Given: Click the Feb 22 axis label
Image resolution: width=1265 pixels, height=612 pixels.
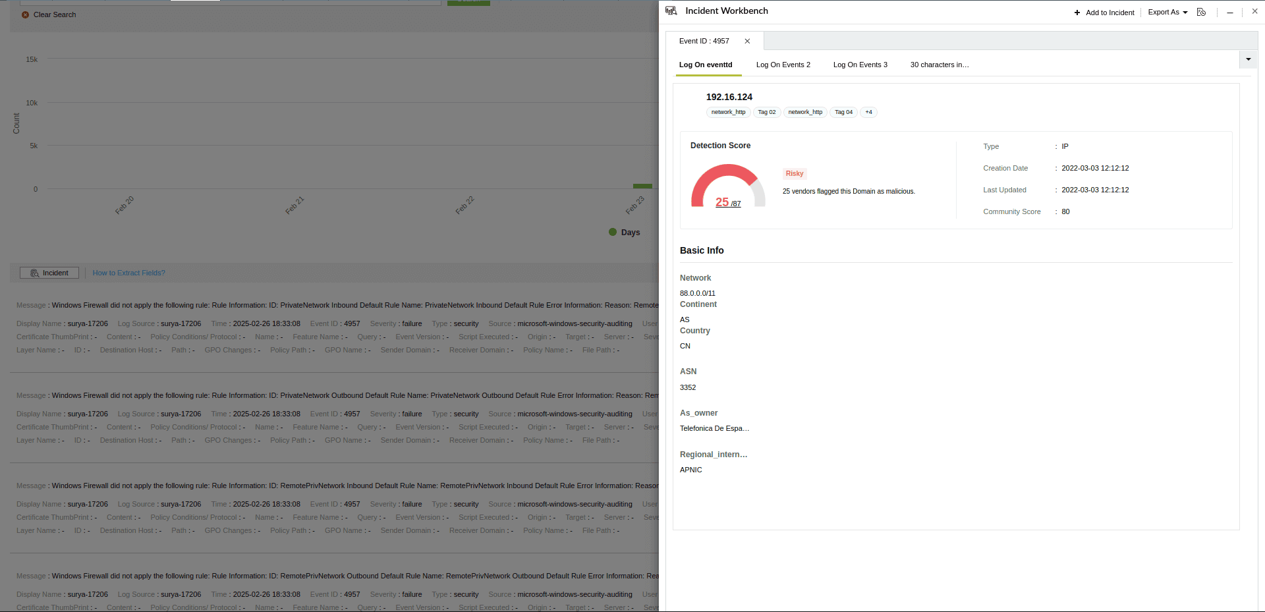Looking at the screenshot, I should pos(464,205).
